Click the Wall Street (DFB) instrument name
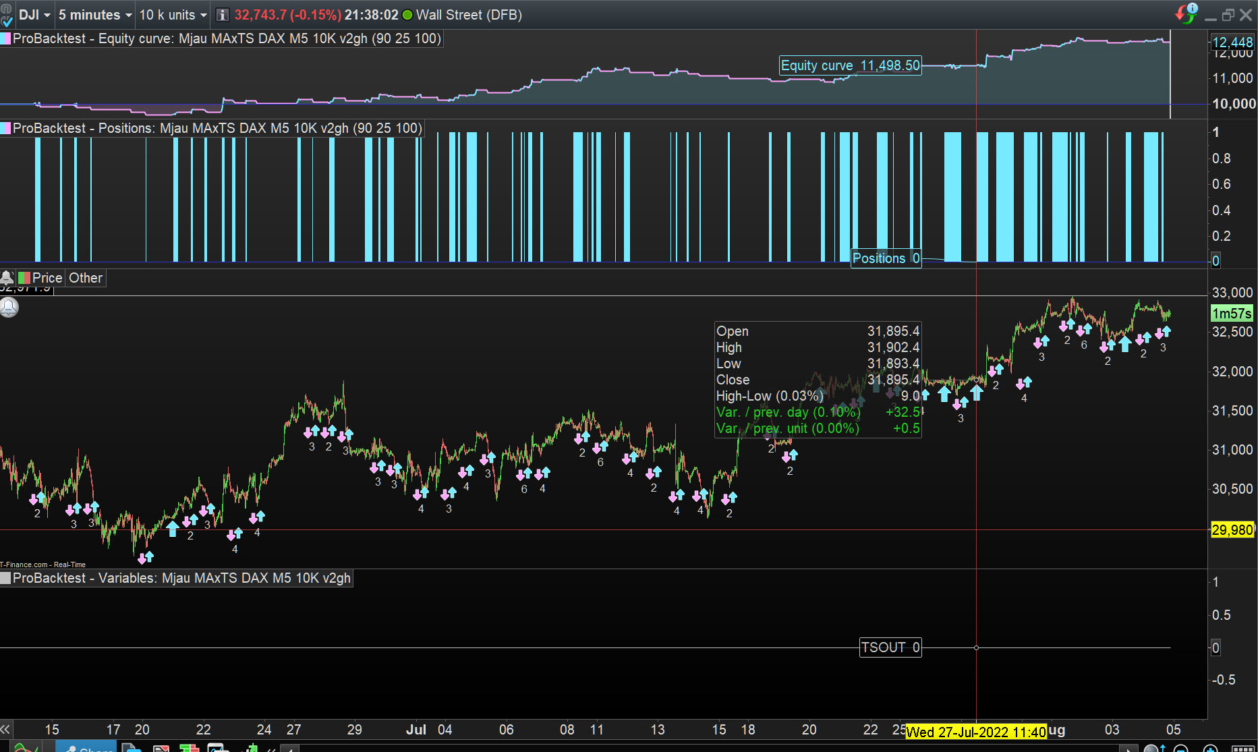 point(469,15)
